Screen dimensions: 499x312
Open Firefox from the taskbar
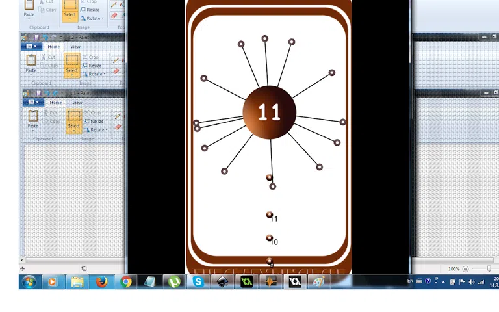click(101, 281)
